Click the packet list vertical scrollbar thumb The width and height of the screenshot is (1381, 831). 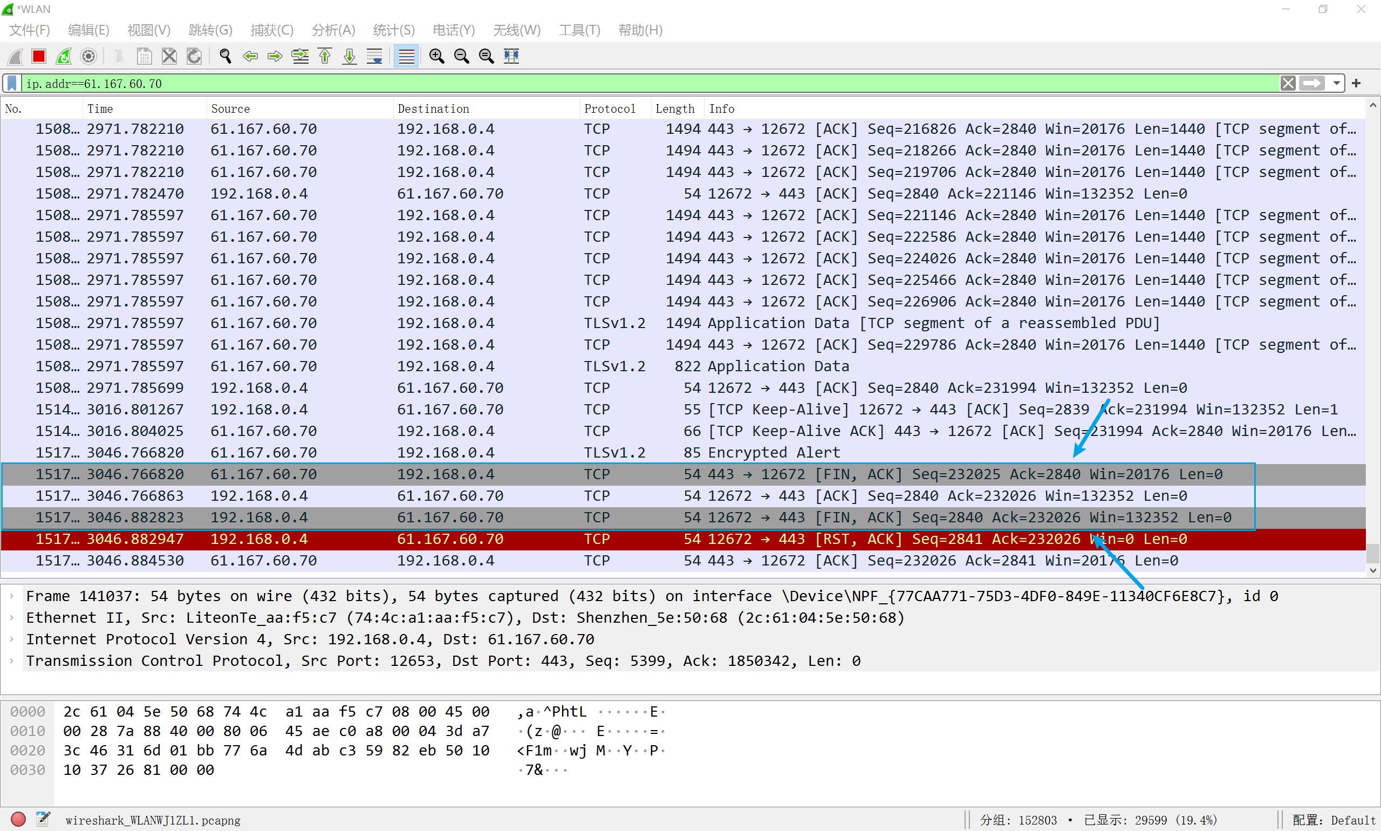point(1372,553)
